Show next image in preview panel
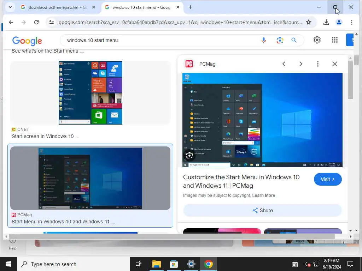The height and width of the screenshot is (271, 362). 300,64
